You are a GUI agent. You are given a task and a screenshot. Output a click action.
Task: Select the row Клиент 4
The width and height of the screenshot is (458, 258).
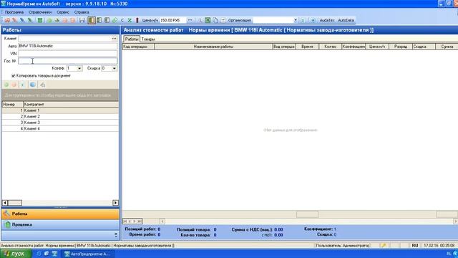[60, 129]
